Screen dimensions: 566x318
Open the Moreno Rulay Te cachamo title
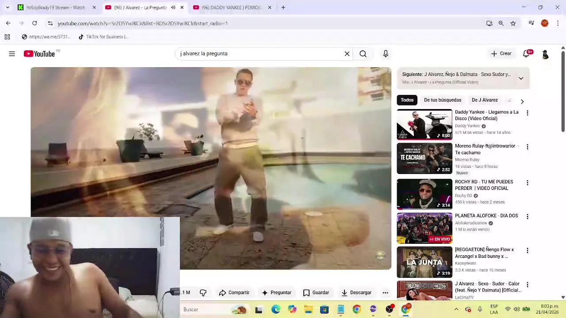click(x=486, y=149)
